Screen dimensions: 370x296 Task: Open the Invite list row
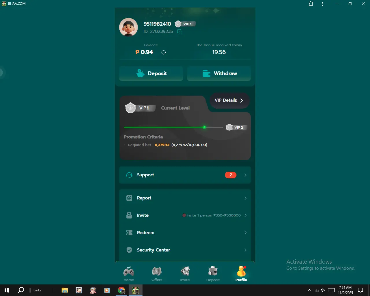tap(185, 215)
